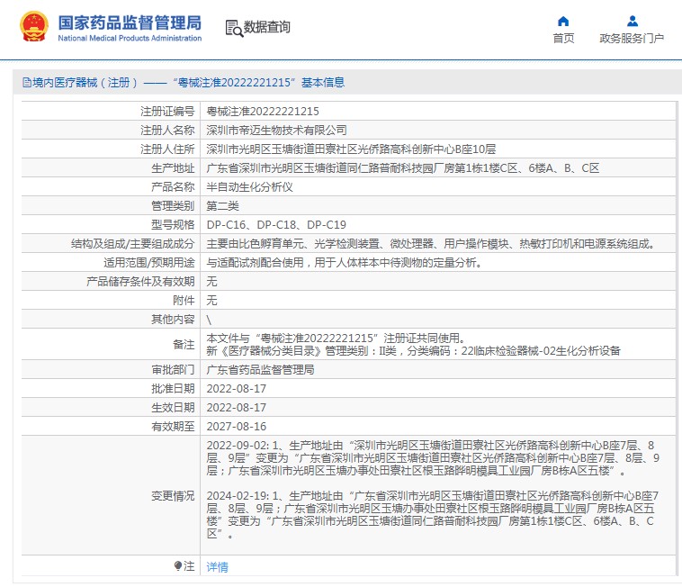Select registrant name 深圳市帝迈生物技术有限公司
682x587 pixels.
pos(276,131)
